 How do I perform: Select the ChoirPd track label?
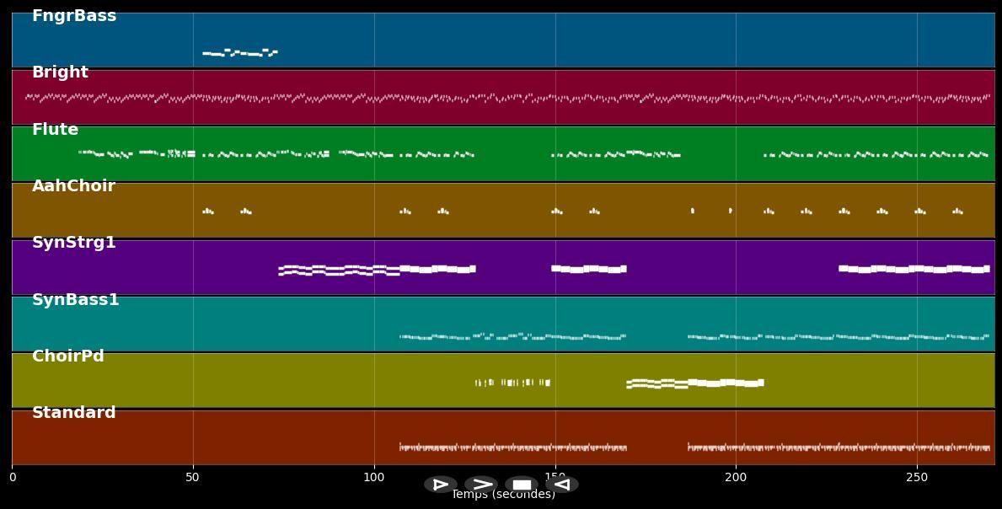[67, 356]
